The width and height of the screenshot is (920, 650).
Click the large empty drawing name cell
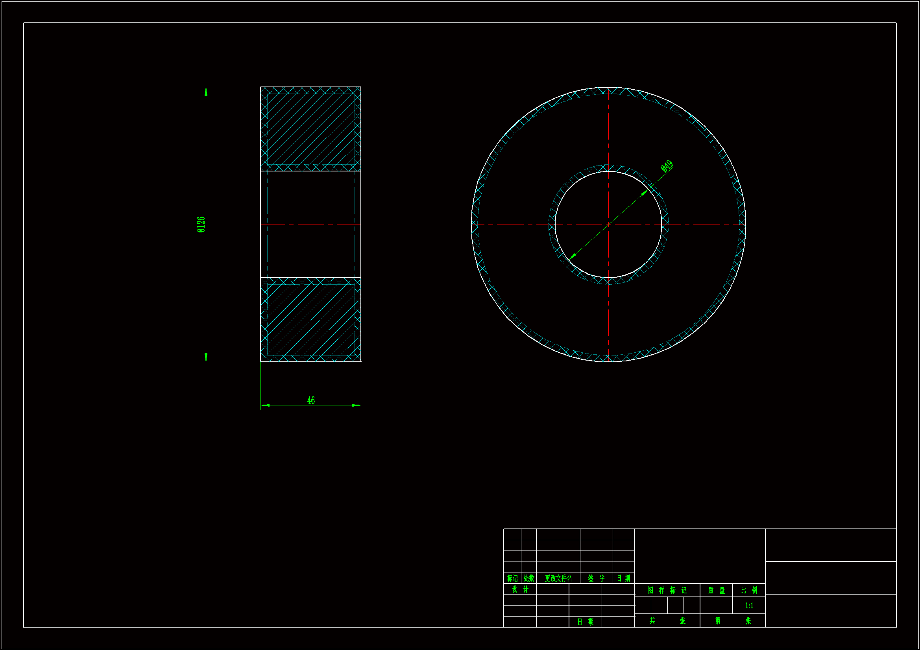pyautogui.click(x=700, y=556)
